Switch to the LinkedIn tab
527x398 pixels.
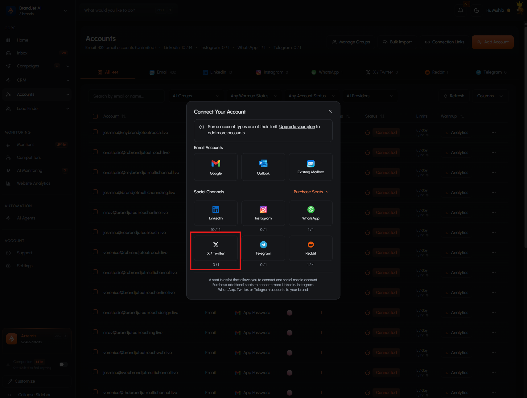(217, 72)
